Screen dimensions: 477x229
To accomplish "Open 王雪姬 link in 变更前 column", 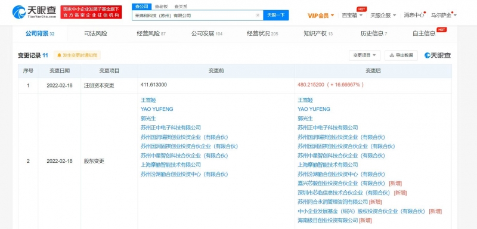I will pyautogui.click(x=148, y=100).
